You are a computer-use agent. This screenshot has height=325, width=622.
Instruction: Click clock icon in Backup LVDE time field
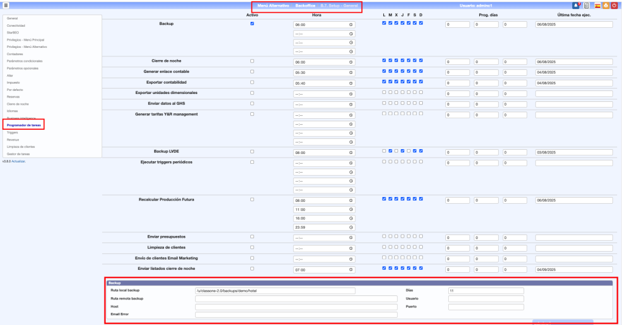point(351,151)
